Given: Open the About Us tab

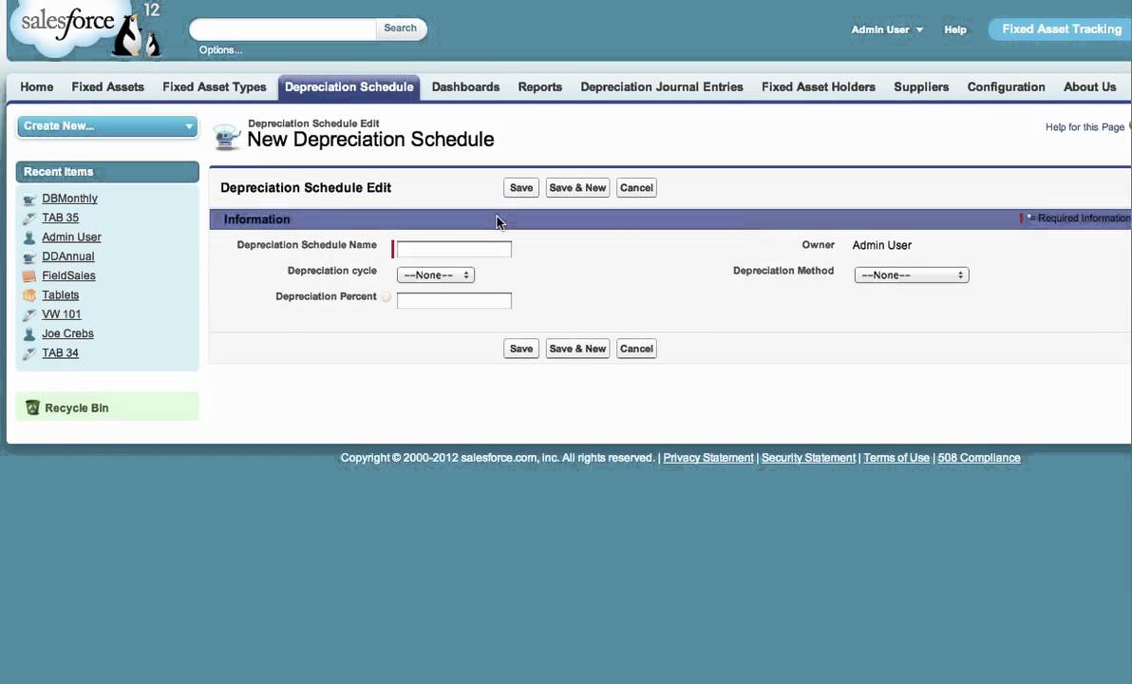Looking at the screenshot, I should [x=1089, y=86].
